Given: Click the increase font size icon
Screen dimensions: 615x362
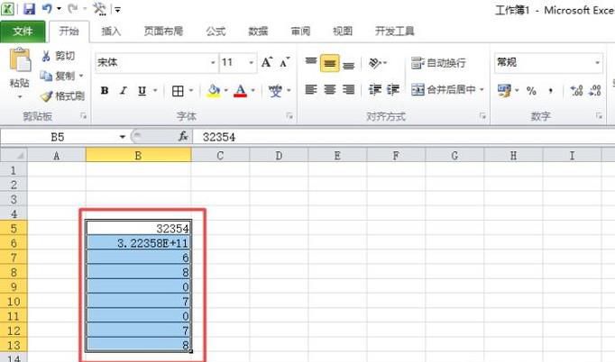Looking at the screenshot, I should pyautogui.click(x=267, y=63).
